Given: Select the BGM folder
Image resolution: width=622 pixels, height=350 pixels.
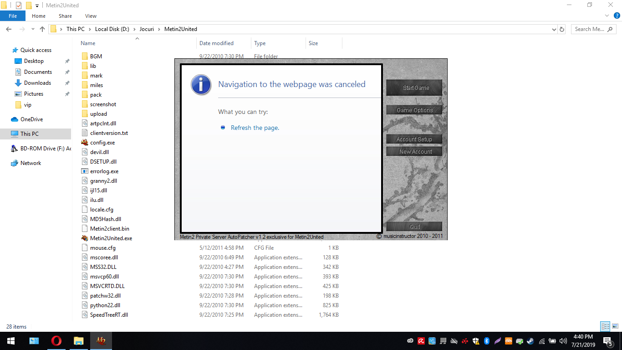Looking at the screenshot, I should tap(96, 57).
